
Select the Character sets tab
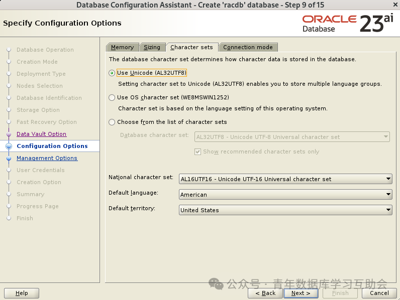191,47
